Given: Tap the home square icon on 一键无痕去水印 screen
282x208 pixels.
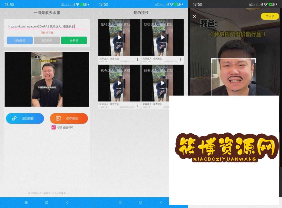Looking at the screenshot, I should pos(47,202).
